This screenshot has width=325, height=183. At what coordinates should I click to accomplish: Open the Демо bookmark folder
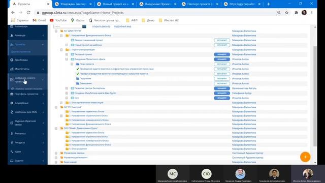tap(148, 20)
